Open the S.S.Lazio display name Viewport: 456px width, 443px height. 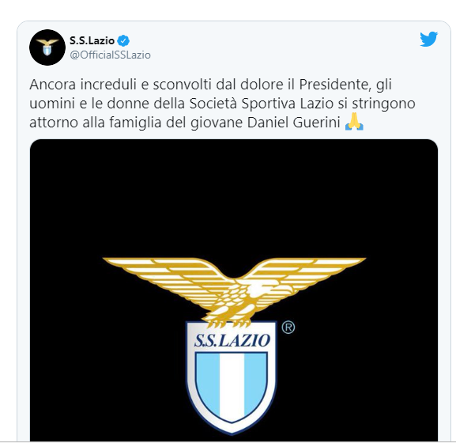tap(92, 41)
